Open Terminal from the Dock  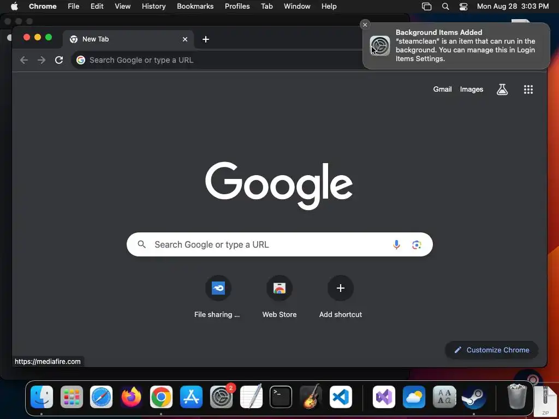point(281,397)
